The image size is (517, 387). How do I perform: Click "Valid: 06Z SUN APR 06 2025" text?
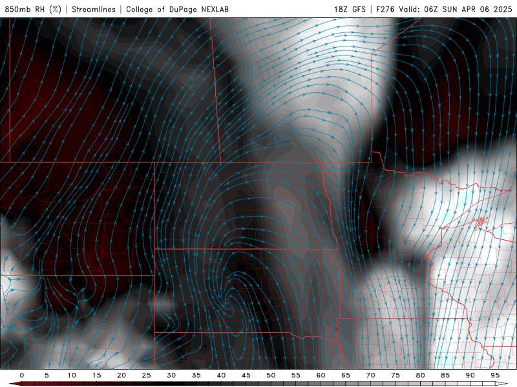tap(456, 9)
